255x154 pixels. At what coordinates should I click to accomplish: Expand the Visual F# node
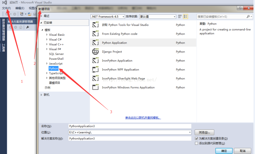click(47, 49)
